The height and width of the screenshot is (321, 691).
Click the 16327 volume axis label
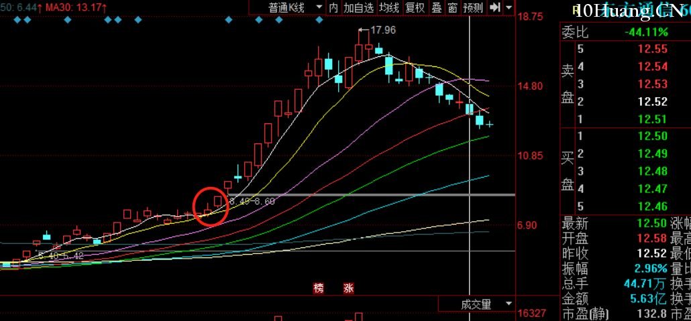(x=532, y=314)
